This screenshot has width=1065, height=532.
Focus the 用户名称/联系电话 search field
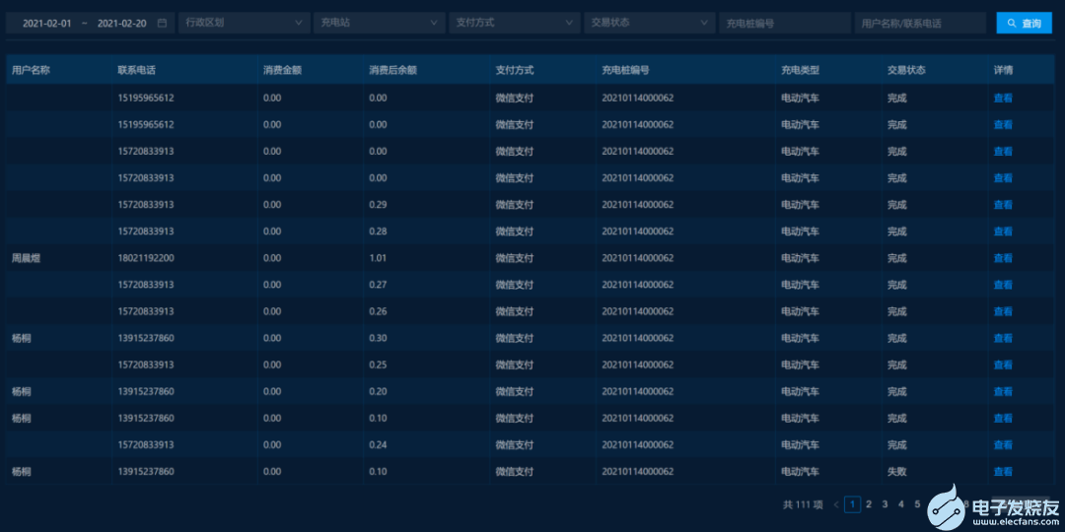pos(919,23)
